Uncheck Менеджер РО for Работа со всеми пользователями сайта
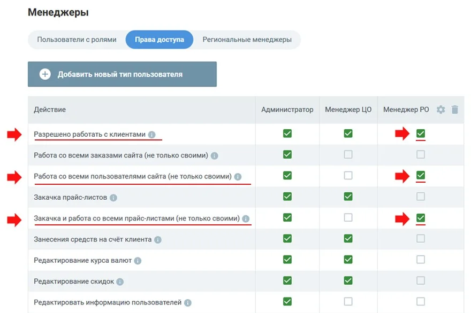Image resolution: width=471 pixels, height=313 pixels. (x=421, y=175)
